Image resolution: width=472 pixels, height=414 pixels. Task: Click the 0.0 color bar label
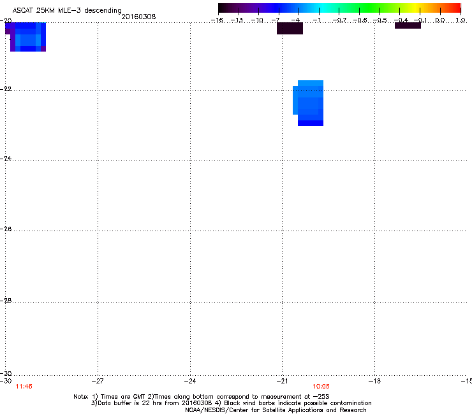[x=440, y=20]
